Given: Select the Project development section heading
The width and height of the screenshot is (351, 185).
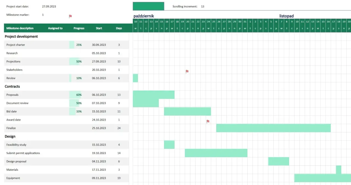Looking at the screenshot, I should [21, 36].
